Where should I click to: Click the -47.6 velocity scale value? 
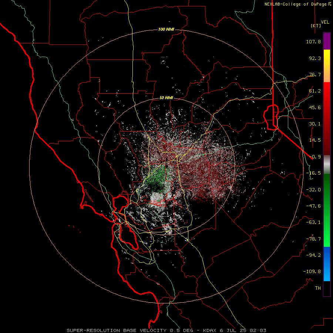coord(313,206)
